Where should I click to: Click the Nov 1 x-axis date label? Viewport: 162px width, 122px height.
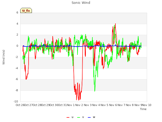point(71,105)
